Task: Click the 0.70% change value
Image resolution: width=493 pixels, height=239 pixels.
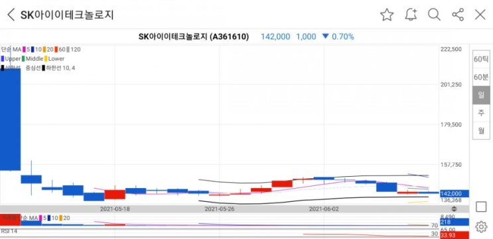Action: (x=343, y=36)
